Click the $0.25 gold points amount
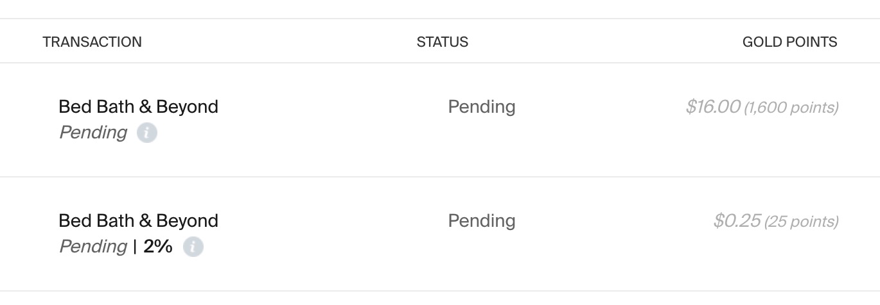This screenshot has height=305, width=880. pyautogui.click(x=736, y=221)
